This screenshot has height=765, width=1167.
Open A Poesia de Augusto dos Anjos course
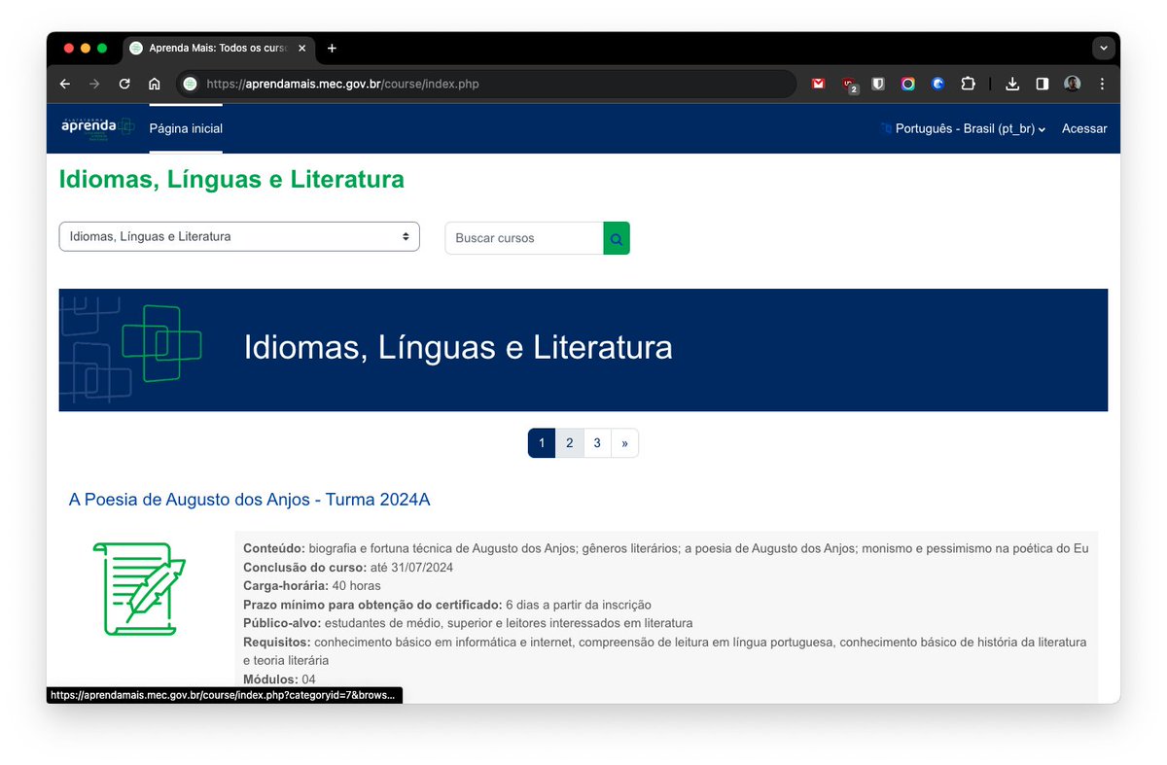click(249, 499)
